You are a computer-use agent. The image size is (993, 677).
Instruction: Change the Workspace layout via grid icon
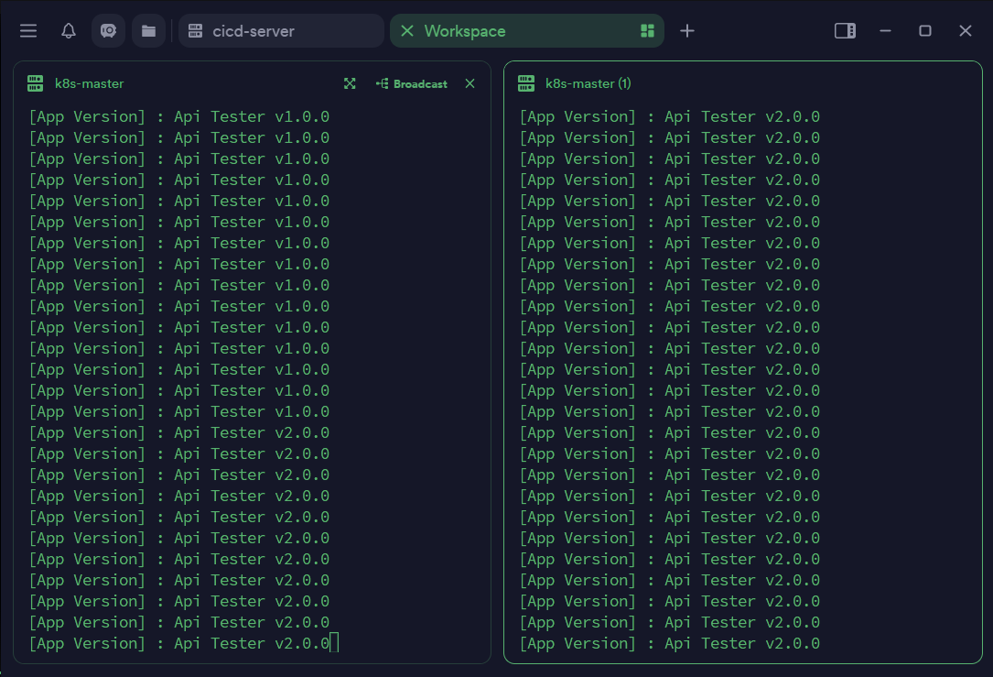(647, 31)
